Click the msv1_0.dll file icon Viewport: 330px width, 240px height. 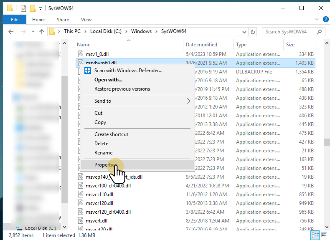pos(81,54)
